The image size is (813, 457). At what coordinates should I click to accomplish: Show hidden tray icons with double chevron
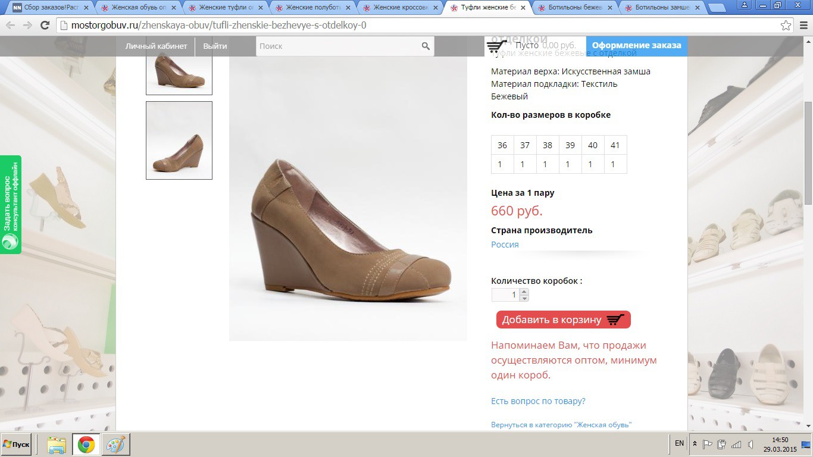pos(695,444)
